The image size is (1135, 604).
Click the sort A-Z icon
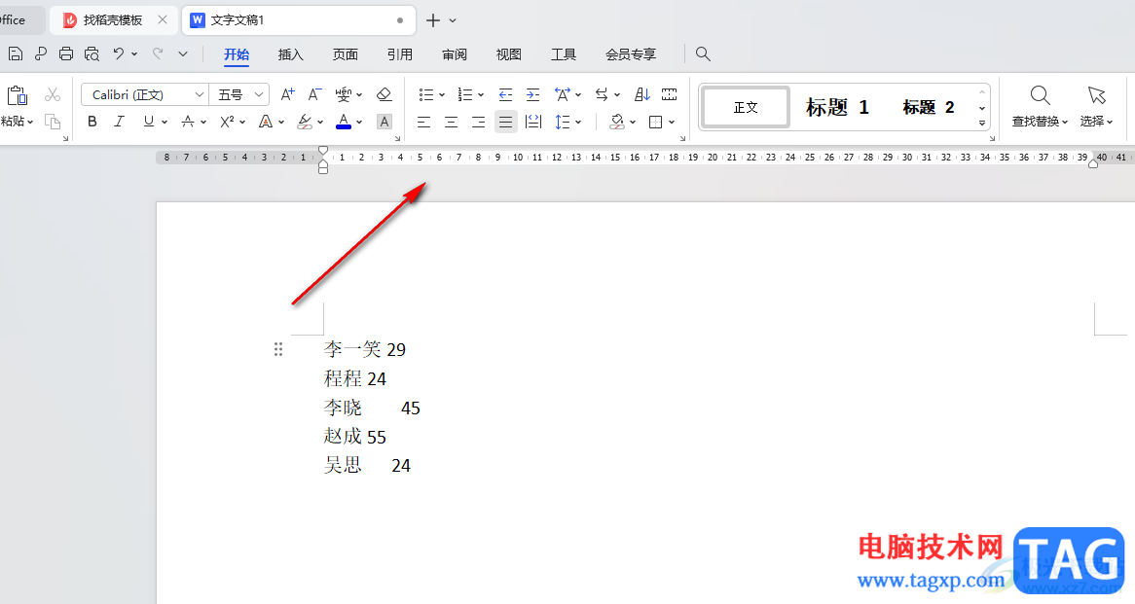642,94
